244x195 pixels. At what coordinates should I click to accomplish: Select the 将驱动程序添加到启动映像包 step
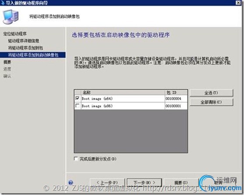33,55
